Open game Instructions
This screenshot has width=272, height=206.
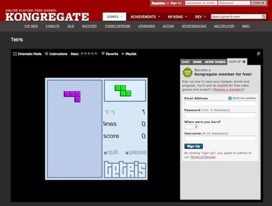[56, 54]
